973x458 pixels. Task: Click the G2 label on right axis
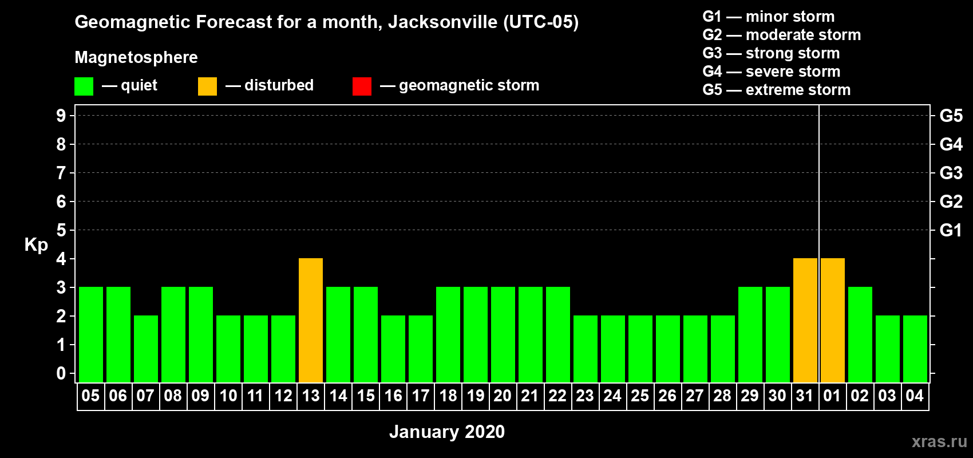tap(951, 202)
